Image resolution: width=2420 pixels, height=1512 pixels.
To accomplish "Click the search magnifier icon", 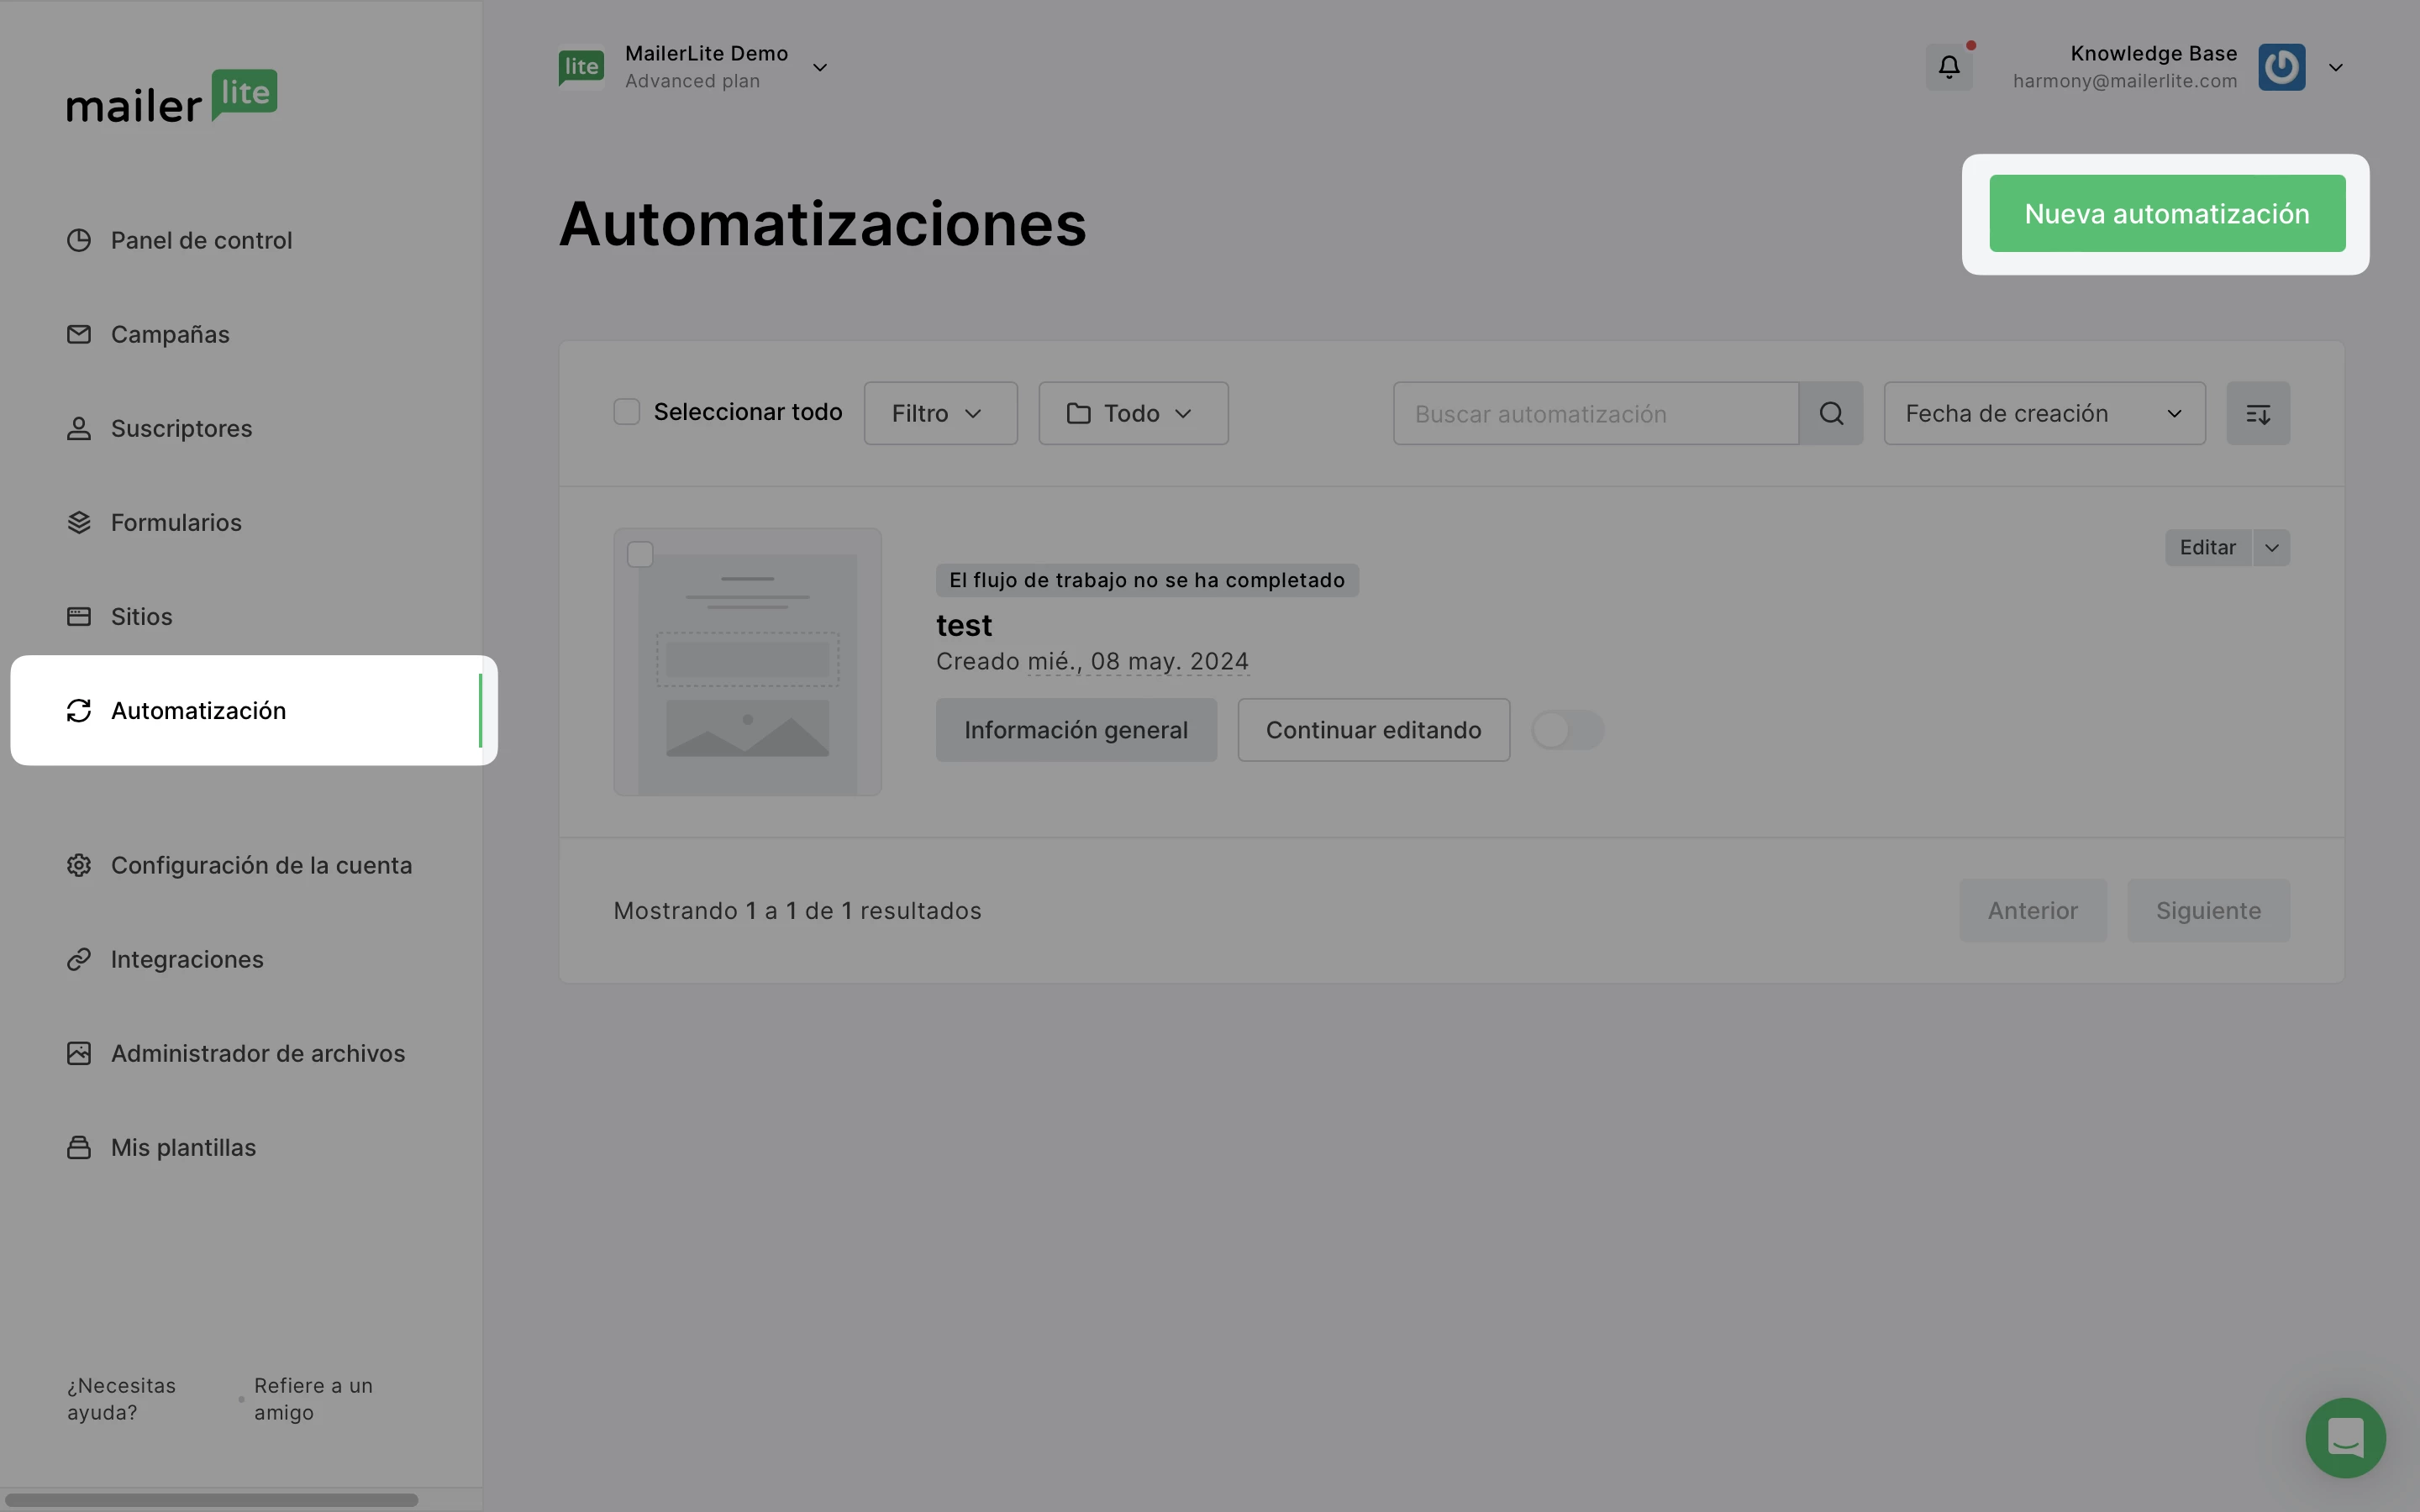I will pyautogui.click(x=1830, y=413).
